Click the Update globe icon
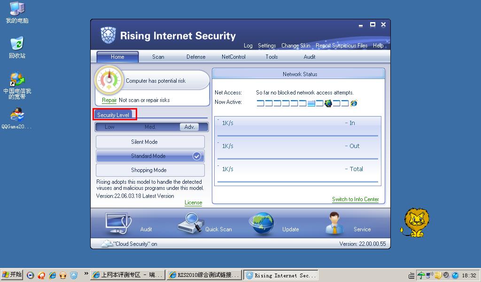 coord(261,223)
